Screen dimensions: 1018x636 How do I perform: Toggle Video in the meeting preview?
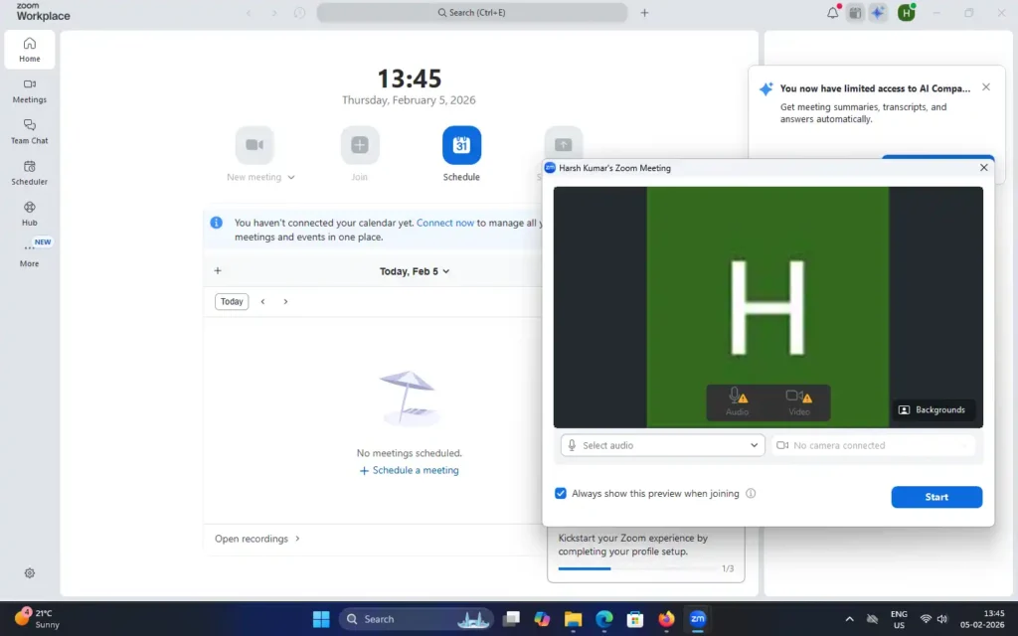[x=799, y=401]
